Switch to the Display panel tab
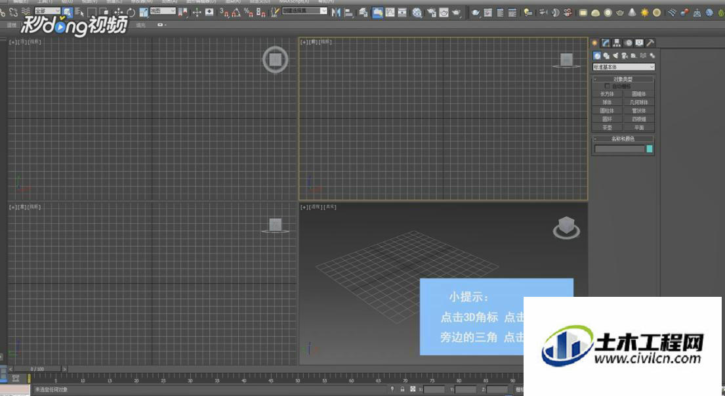The image size is (725, 396). coord(639,43)
